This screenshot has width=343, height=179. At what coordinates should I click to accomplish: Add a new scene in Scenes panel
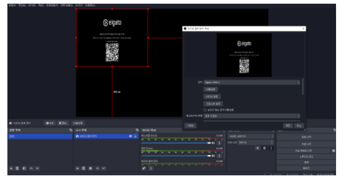tap(11, 168)
